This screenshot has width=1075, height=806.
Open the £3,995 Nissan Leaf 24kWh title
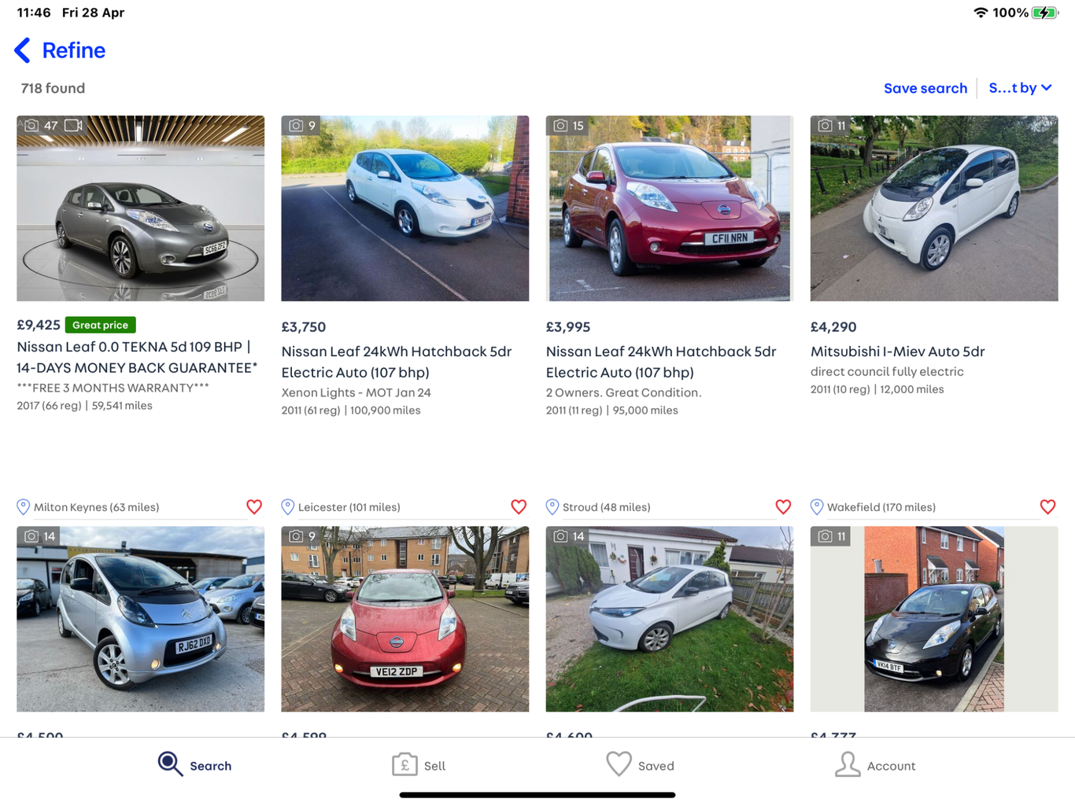pyautogui.click(x=660, y=362)
